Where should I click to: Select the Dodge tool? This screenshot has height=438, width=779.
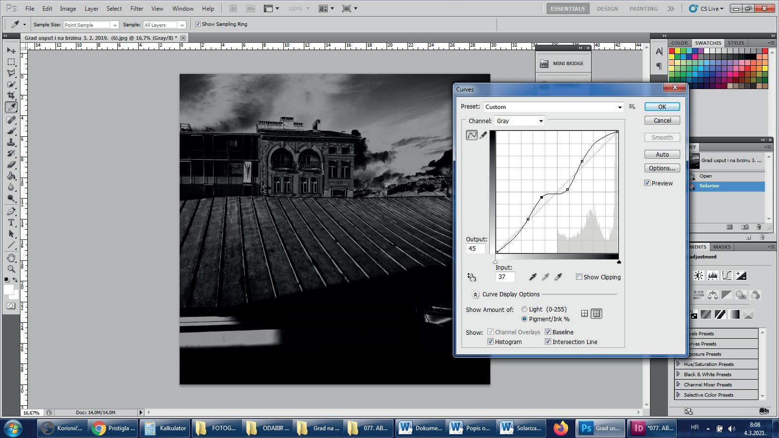point(11,198)
